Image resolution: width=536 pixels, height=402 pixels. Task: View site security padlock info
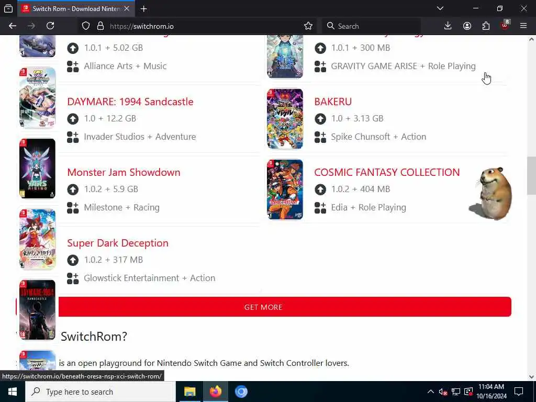point(100,26)
